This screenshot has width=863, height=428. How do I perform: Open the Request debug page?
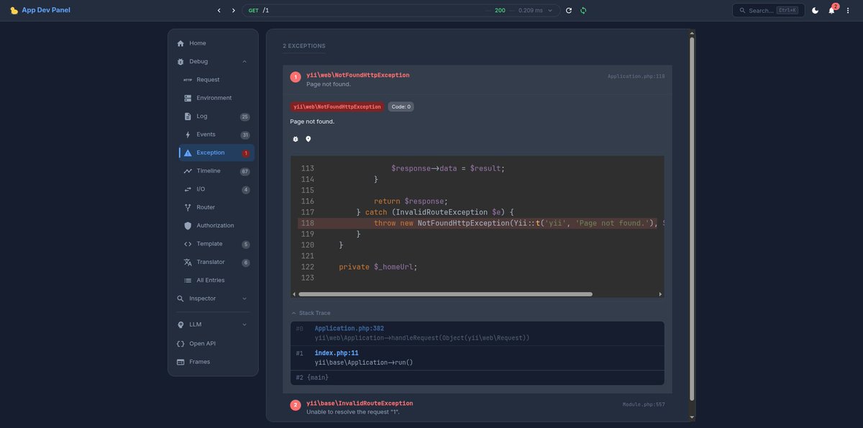[216, 80]
